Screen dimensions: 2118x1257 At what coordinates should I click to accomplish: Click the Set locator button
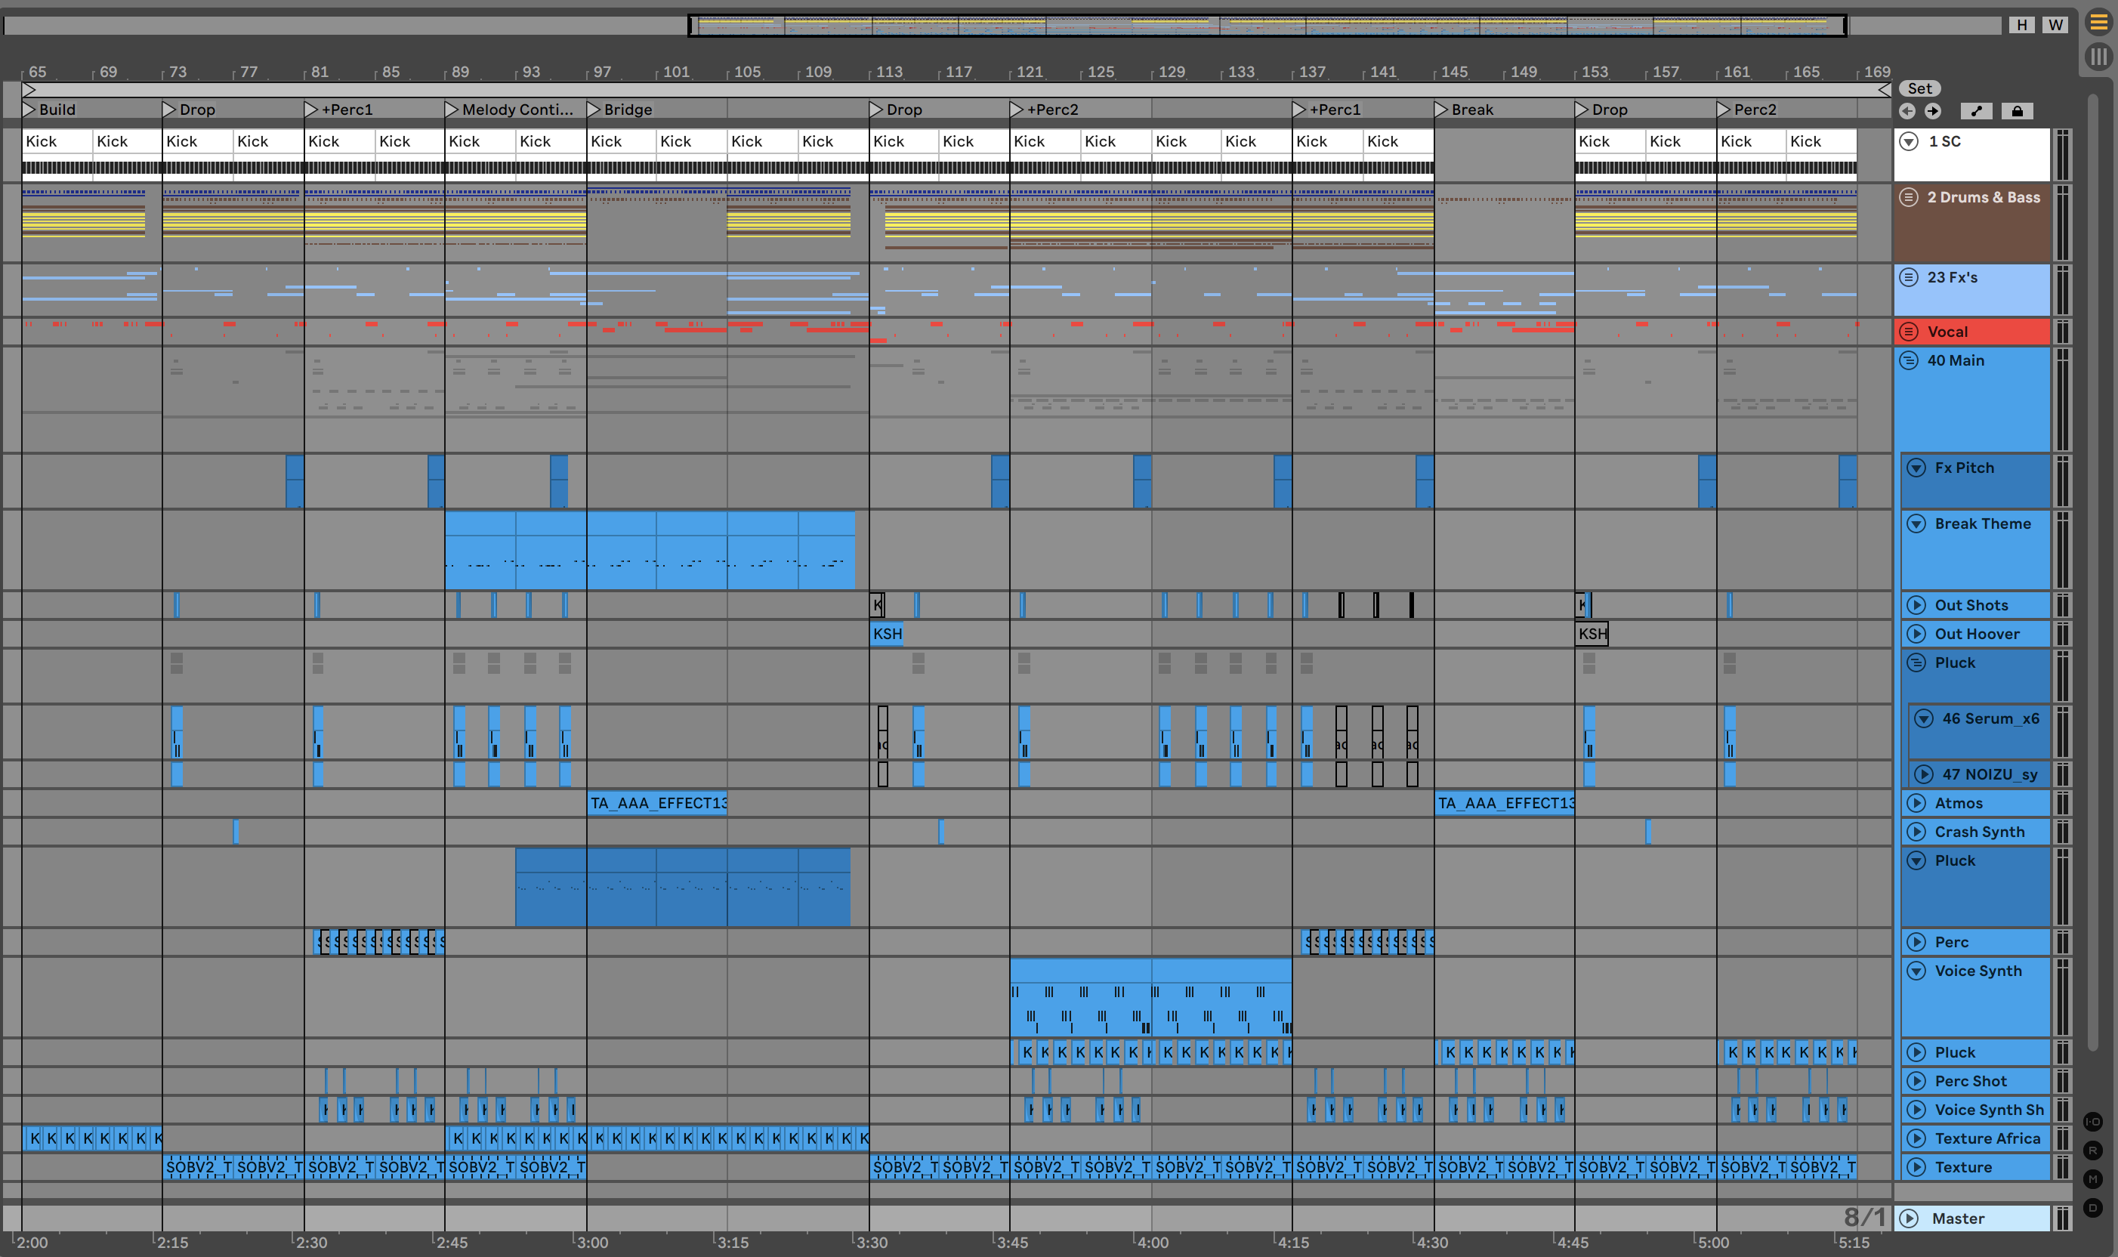[1919, 88]
